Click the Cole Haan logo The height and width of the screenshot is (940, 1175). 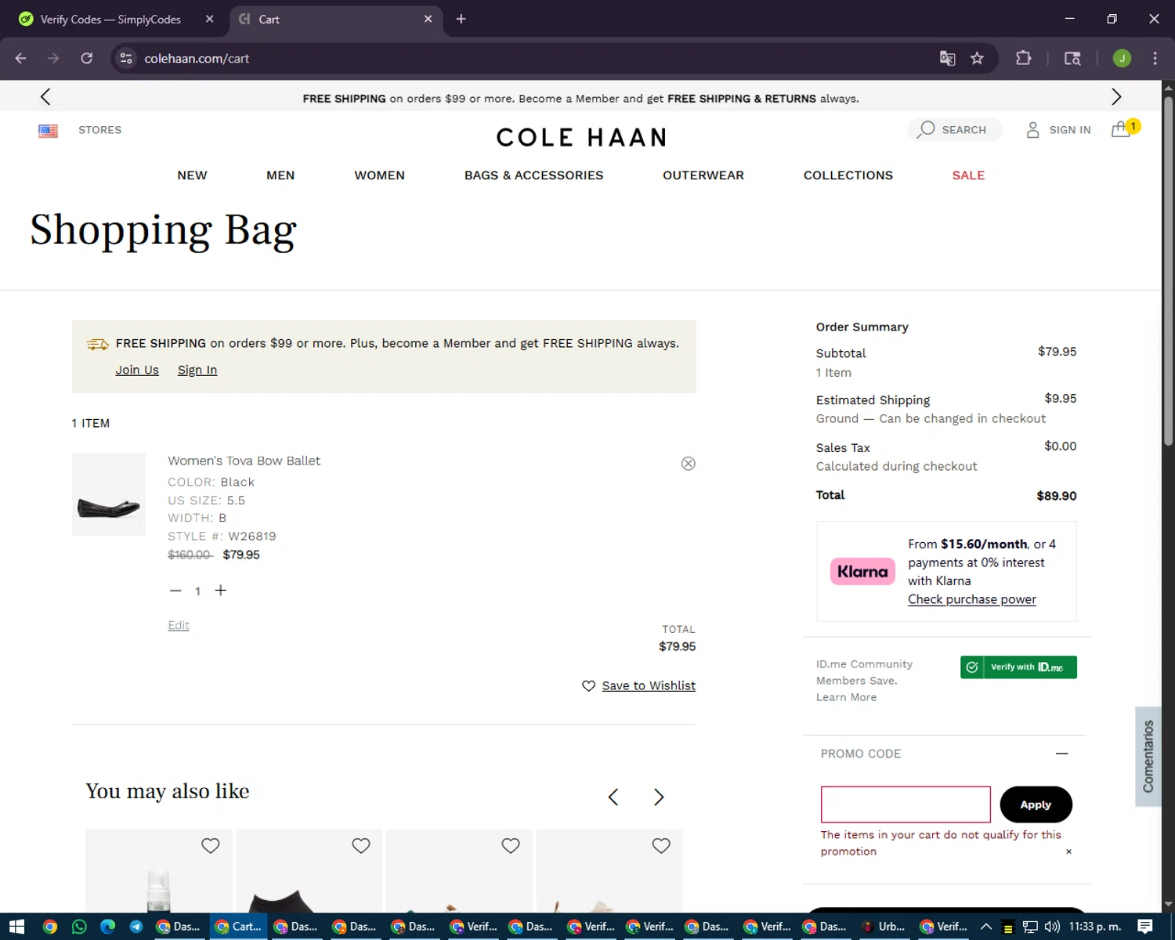(x=581, y=138)
